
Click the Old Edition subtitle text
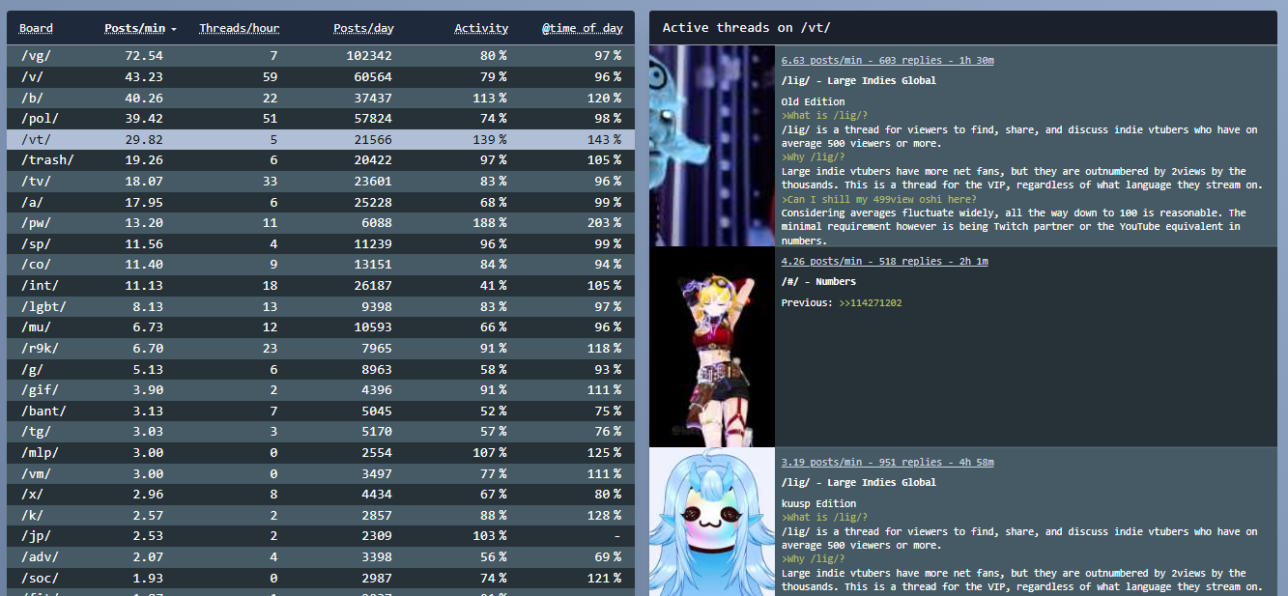[814, 102]
